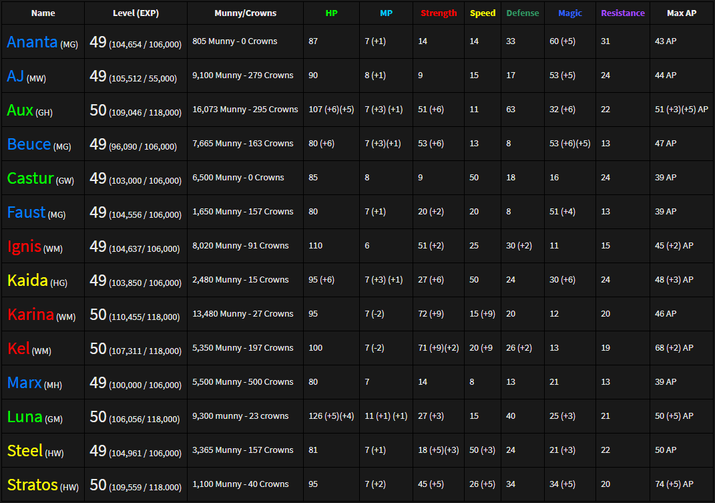The height and width of the screenshot is (503, 715).
Task: Open Kaida's character link
Action: coord(27,281)
